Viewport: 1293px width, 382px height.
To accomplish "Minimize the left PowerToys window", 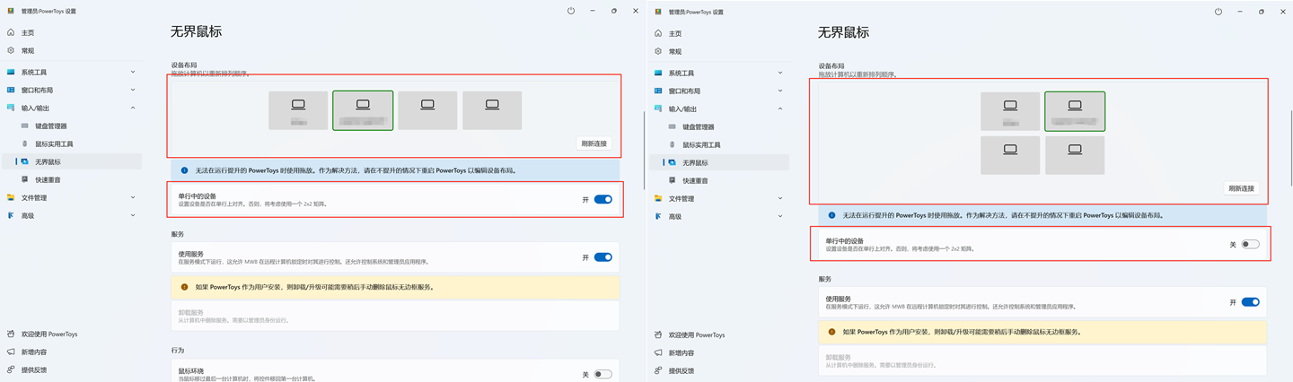I will click(x=593, y=11).
